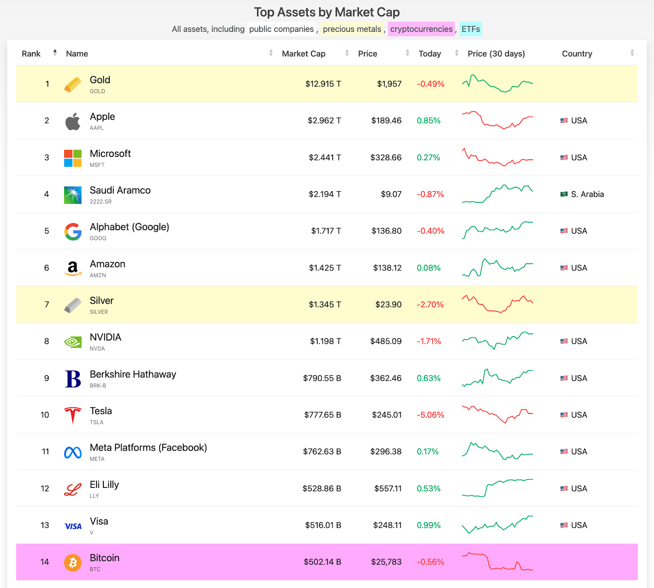
Task: Filter by cryptocurrencies tag
Action: tap(421, 29)
